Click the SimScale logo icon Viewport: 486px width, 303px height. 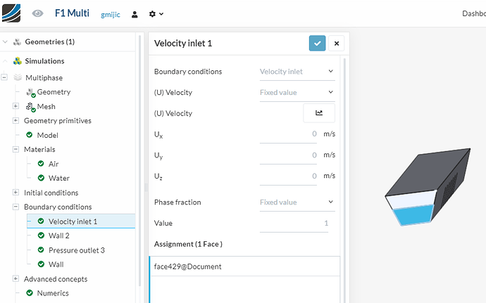(12, 13)
